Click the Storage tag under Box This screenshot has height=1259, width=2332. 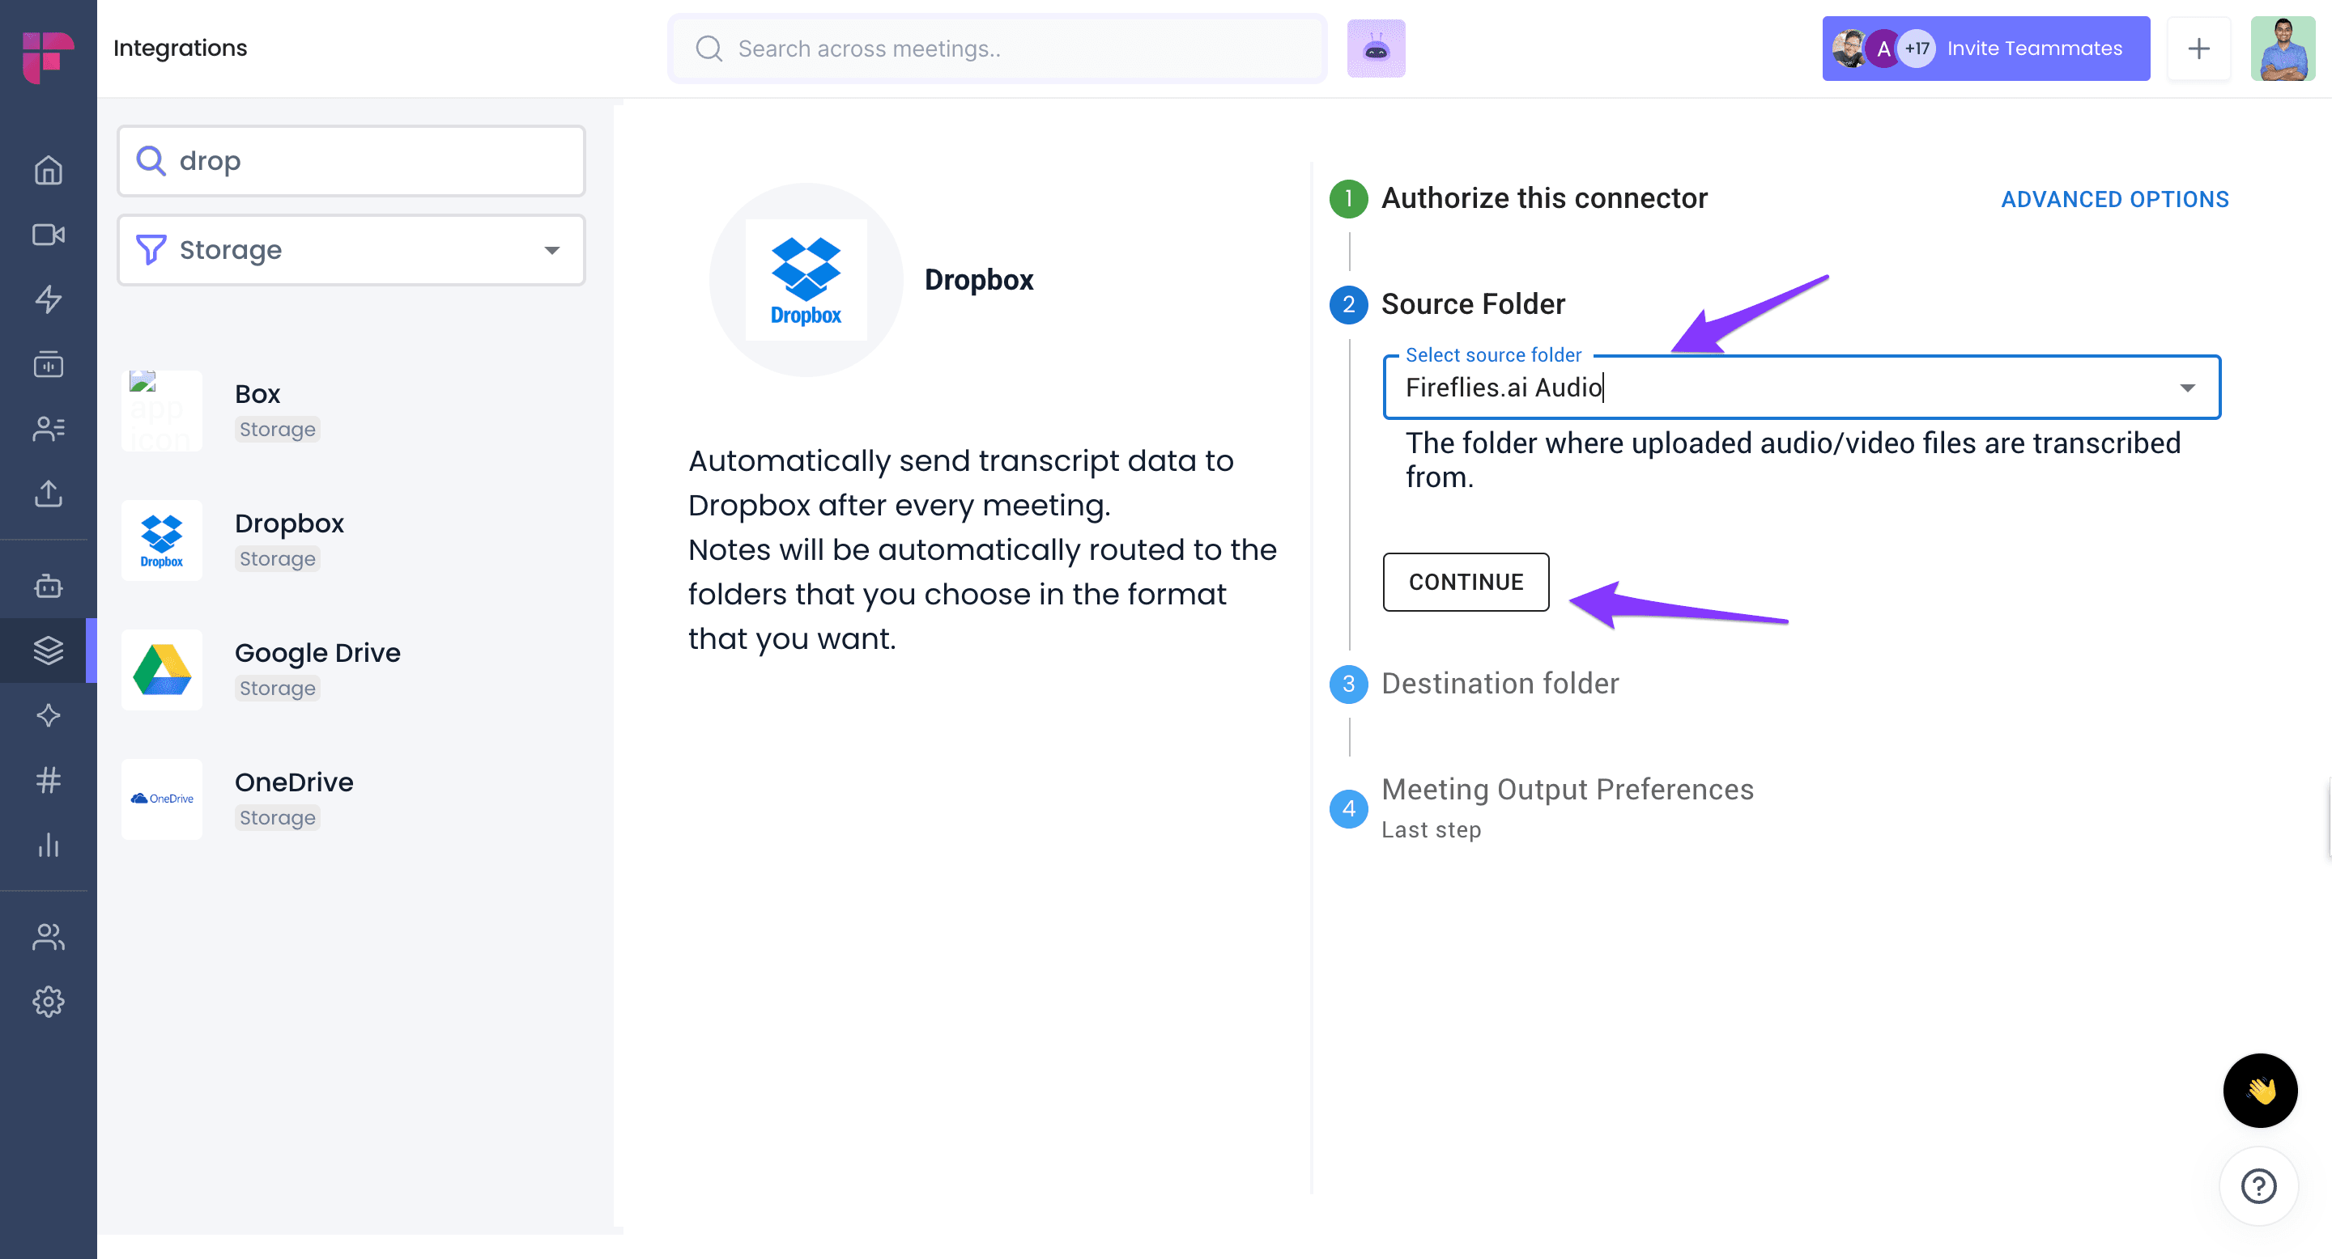[x=277, y=430]
